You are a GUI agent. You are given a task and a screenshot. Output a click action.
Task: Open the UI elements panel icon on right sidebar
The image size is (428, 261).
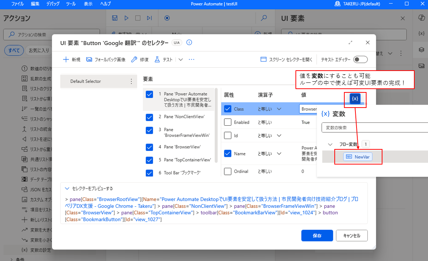(421, 49)
